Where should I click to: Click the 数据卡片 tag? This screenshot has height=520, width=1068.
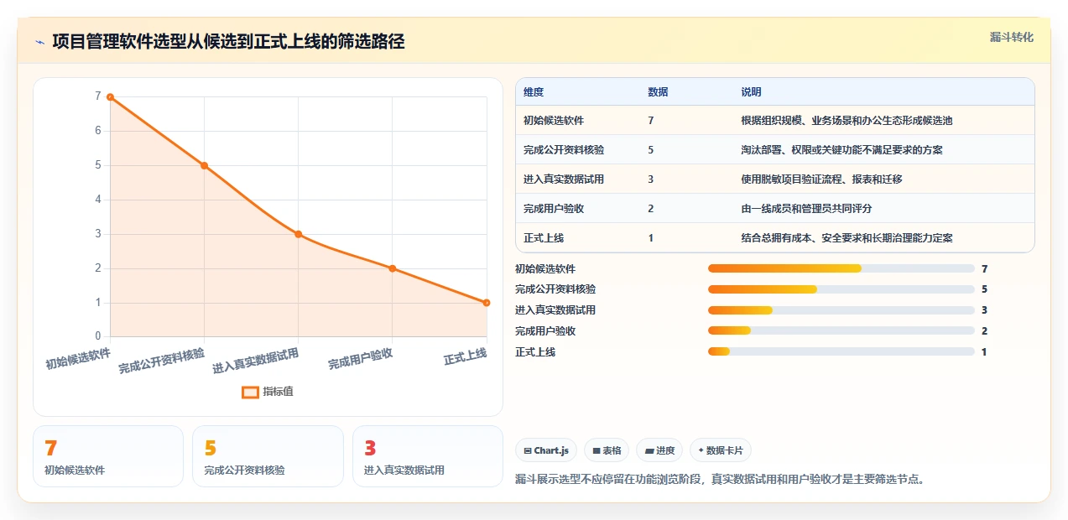point(721,450)
